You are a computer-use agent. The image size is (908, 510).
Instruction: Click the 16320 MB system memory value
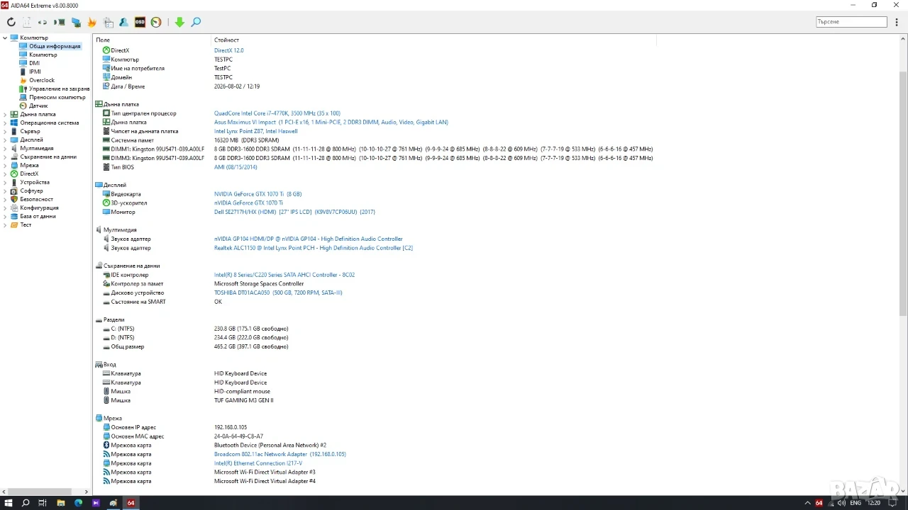tap(247, 140)
